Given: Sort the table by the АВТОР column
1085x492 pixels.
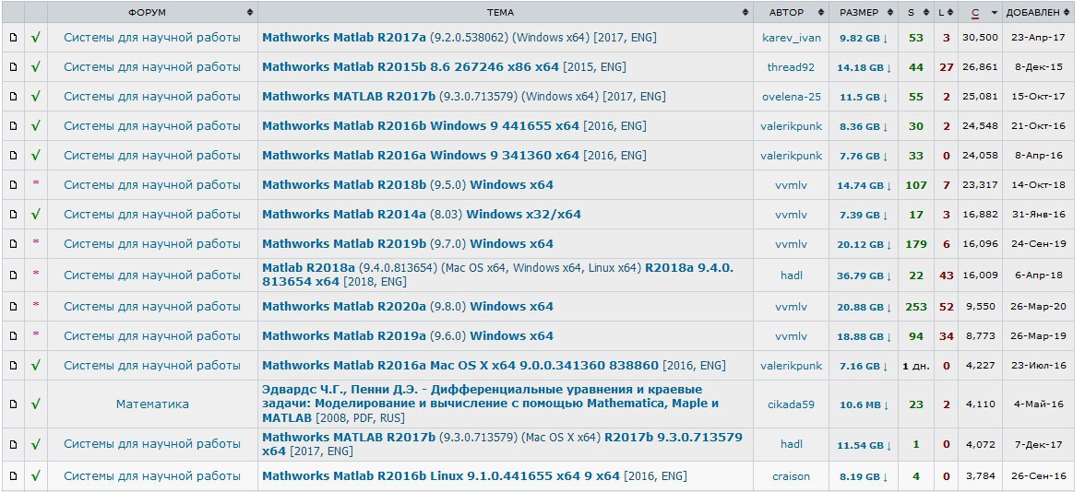Looking at the screenshot, I should (x=791, y=13).
